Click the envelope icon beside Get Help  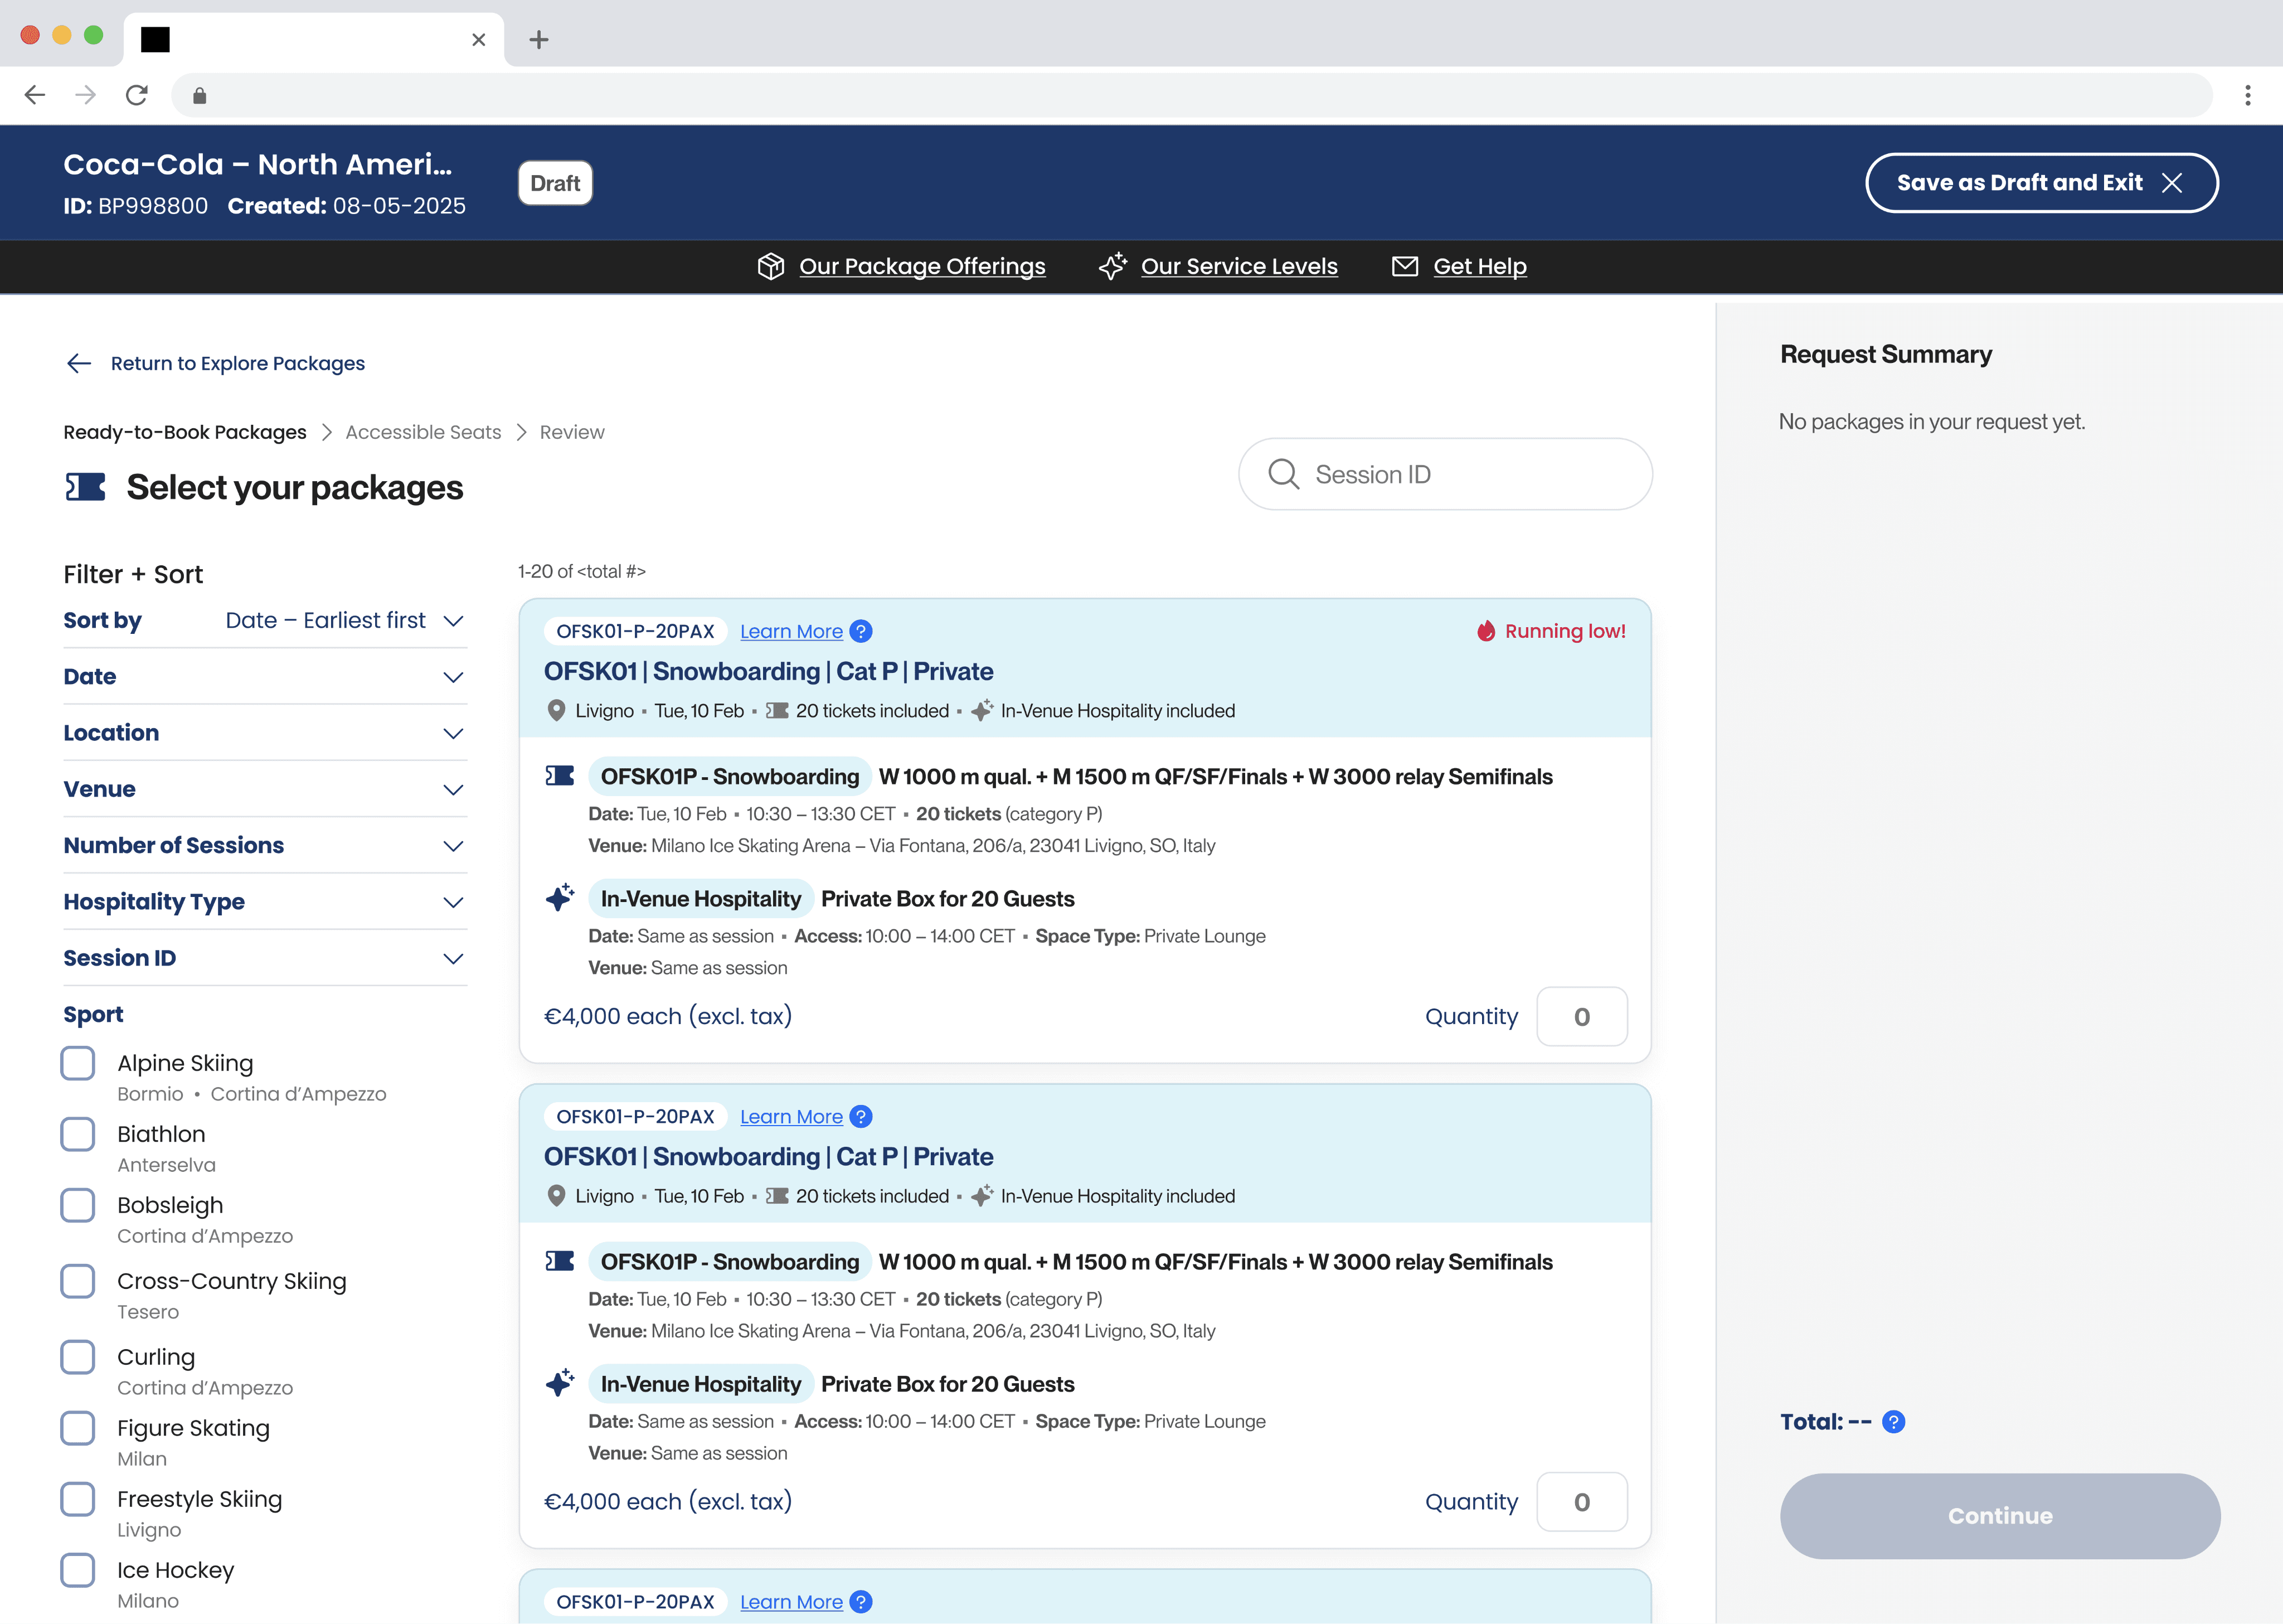1405,266
